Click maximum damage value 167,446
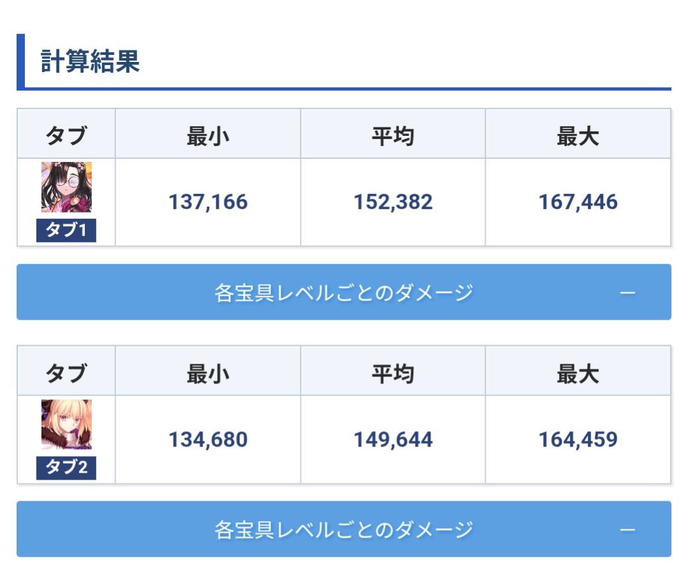688x576 pixels. coord(578,202)
